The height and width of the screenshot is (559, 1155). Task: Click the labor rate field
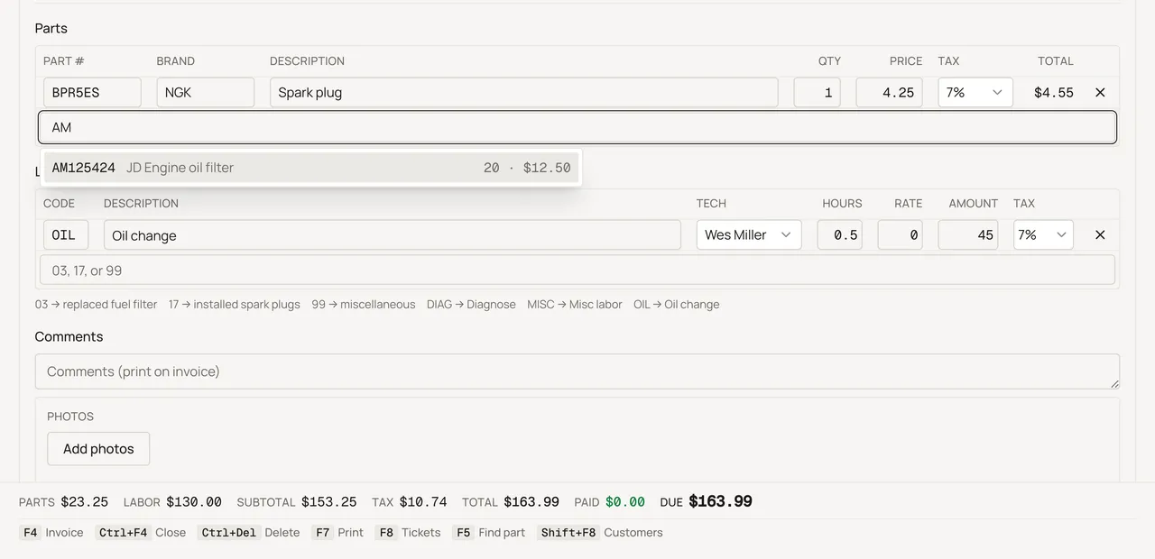click(901, 234)
